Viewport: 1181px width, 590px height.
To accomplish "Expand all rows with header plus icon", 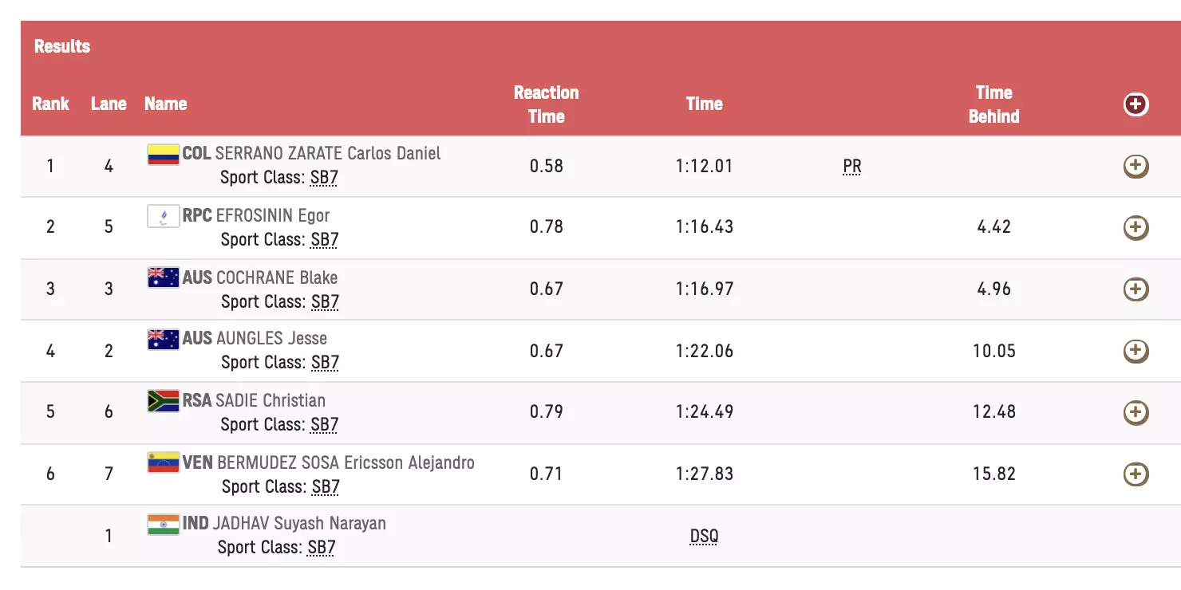I will coord(1136,104).
